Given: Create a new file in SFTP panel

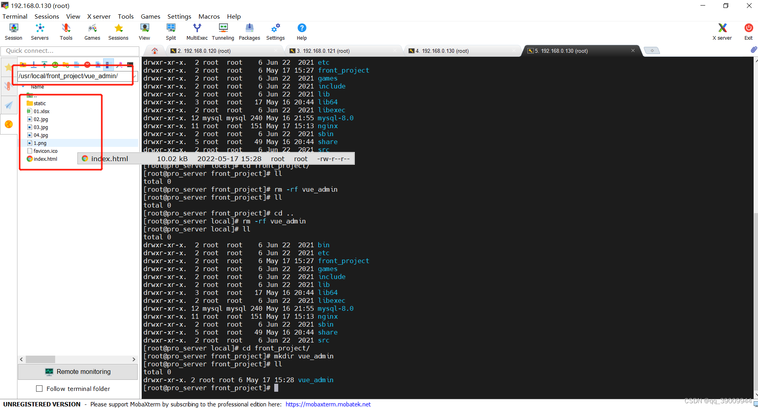Looking at the screenshot, I should [x=77, y=65].
